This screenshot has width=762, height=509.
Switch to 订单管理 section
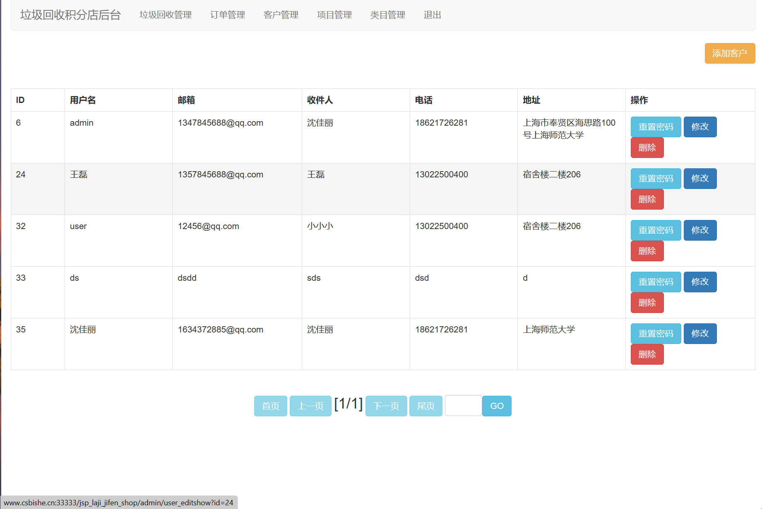(227, 15)
